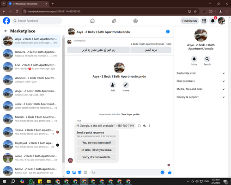
Task: Add people to the chat
Action: 113,85
